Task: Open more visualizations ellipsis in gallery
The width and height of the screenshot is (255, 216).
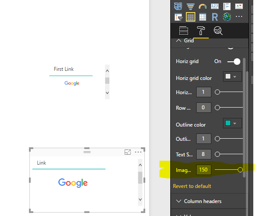Action: pyautogui.click(x=239, y=16)
